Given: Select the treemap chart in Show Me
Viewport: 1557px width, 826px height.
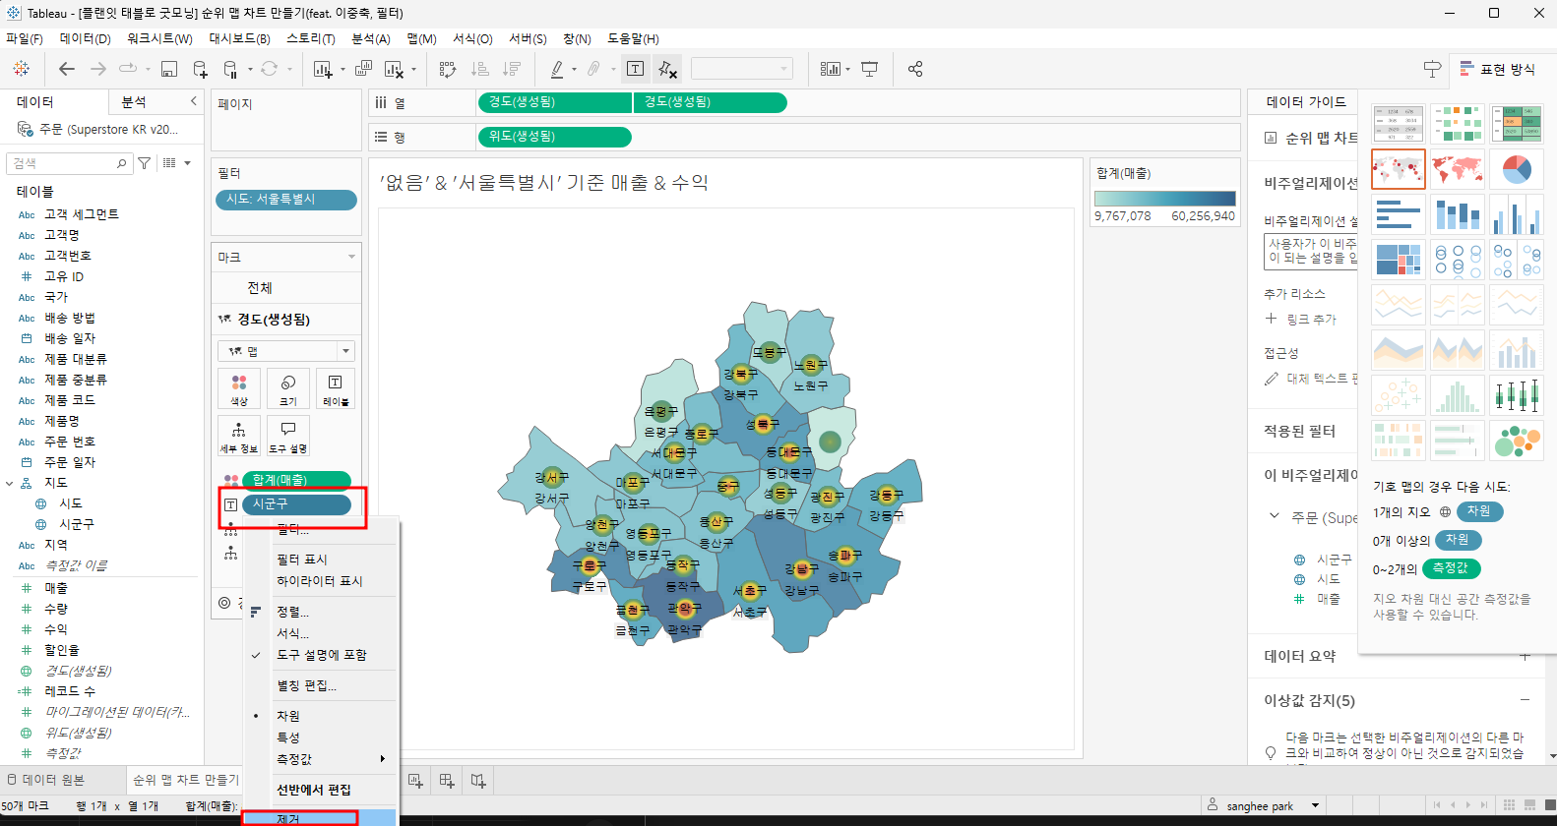Looking at the screenshot, I should (x=1398, y=260).
